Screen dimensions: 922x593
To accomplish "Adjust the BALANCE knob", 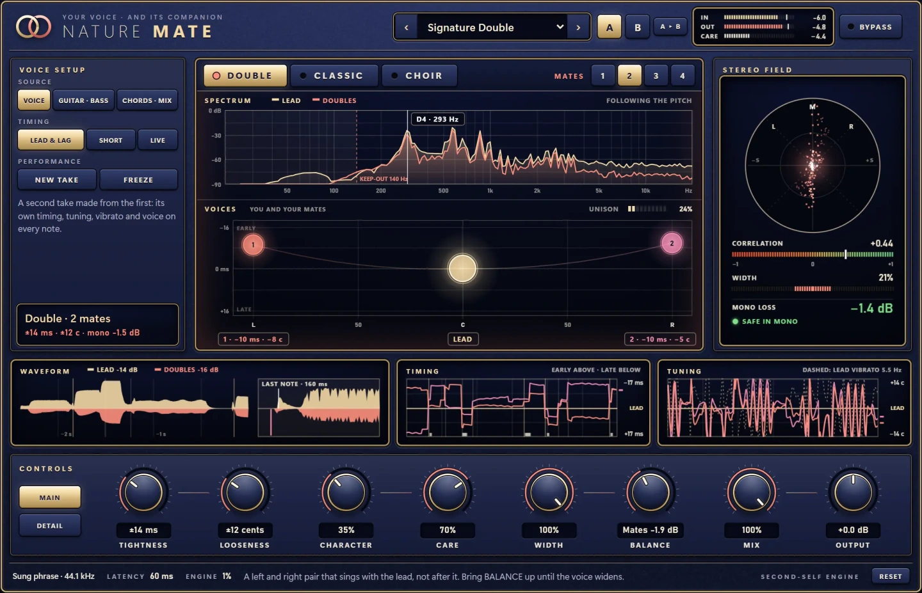I will coord(650,493).
